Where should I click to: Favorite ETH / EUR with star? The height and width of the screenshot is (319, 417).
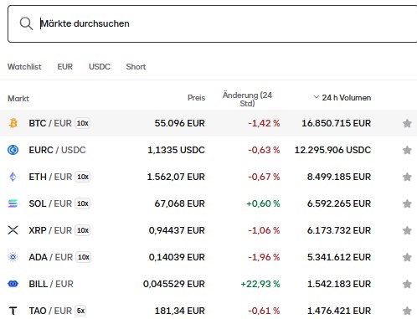(407, 177)
